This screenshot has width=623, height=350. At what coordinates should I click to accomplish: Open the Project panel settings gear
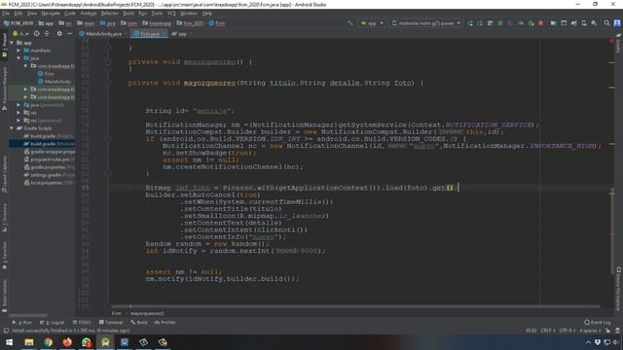tap(59, 34)
